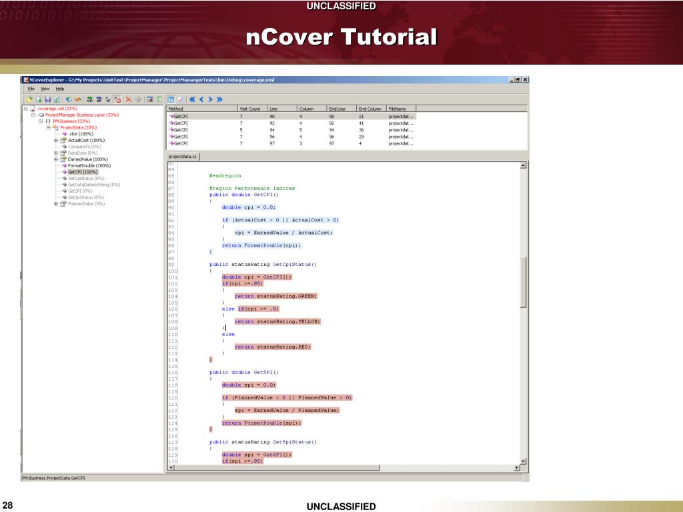Click the blue globe toolbar icon
The image size is (683, 512).
69,100
